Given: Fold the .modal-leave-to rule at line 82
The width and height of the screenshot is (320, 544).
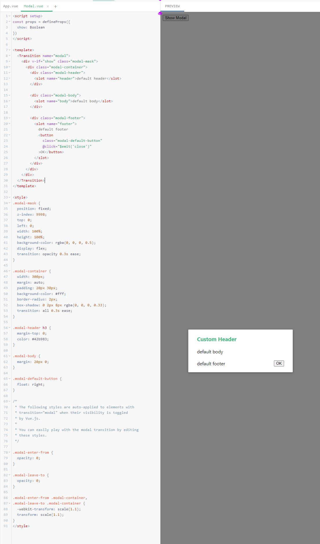Looking at the screenshot, I should click(10, 475).
